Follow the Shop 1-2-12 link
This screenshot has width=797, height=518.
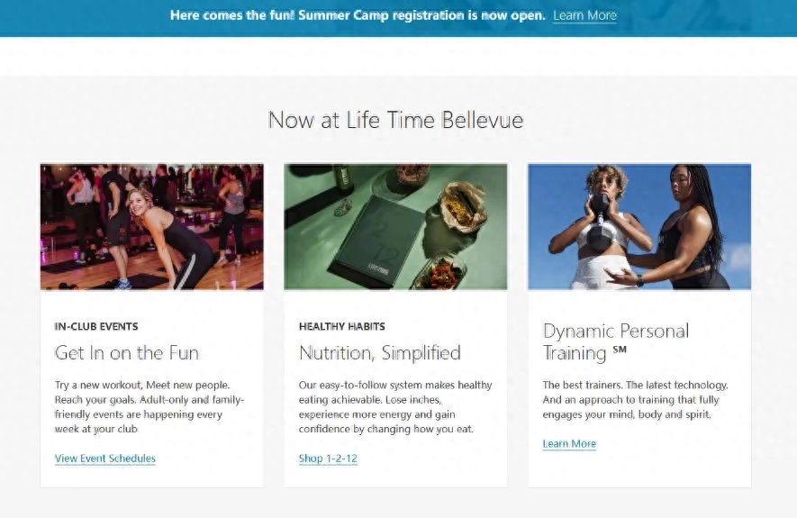tap(328, 458)
